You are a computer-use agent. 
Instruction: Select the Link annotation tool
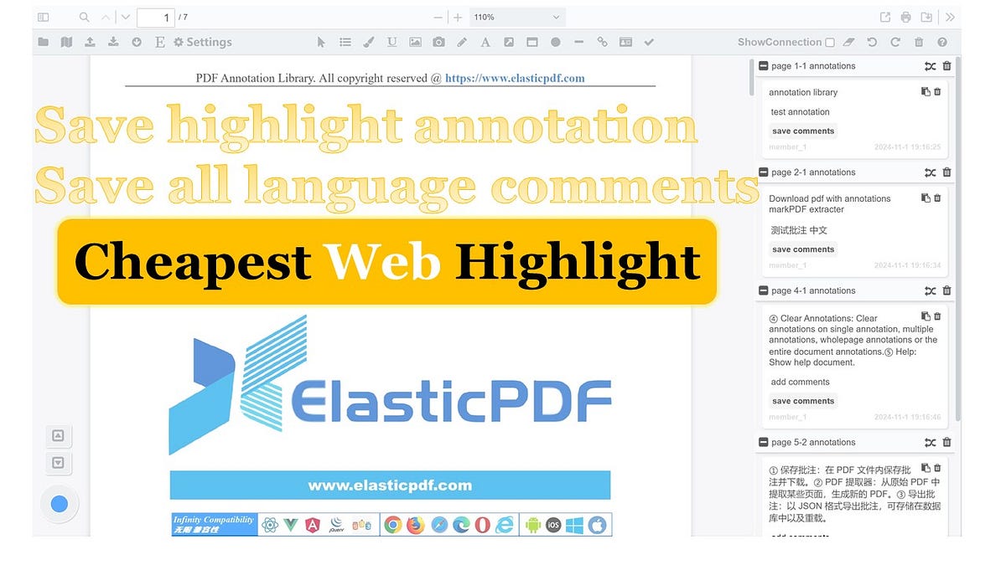[x=602, y=42]
